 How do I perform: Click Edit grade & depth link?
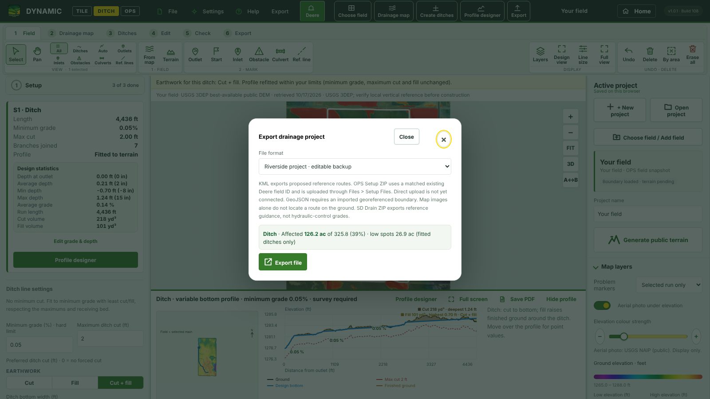(x=75, y=241)
